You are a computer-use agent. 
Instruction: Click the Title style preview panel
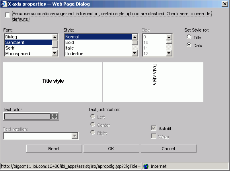pos(53,82)
